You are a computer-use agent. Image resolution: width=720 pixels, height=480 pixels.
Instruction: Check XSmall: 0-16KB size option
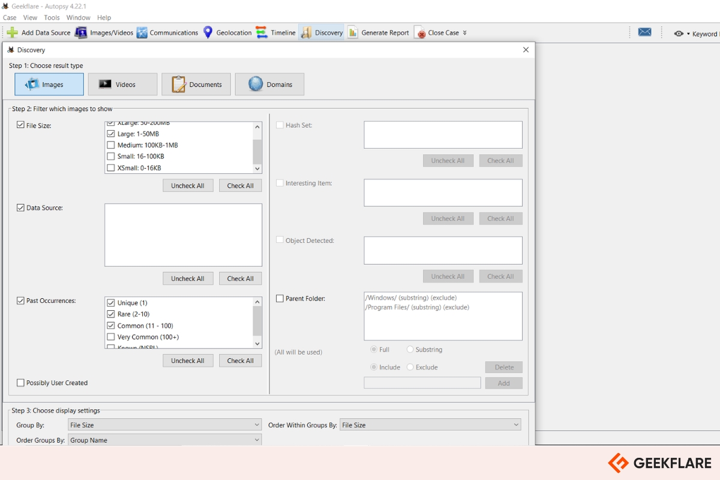(110, 168)
